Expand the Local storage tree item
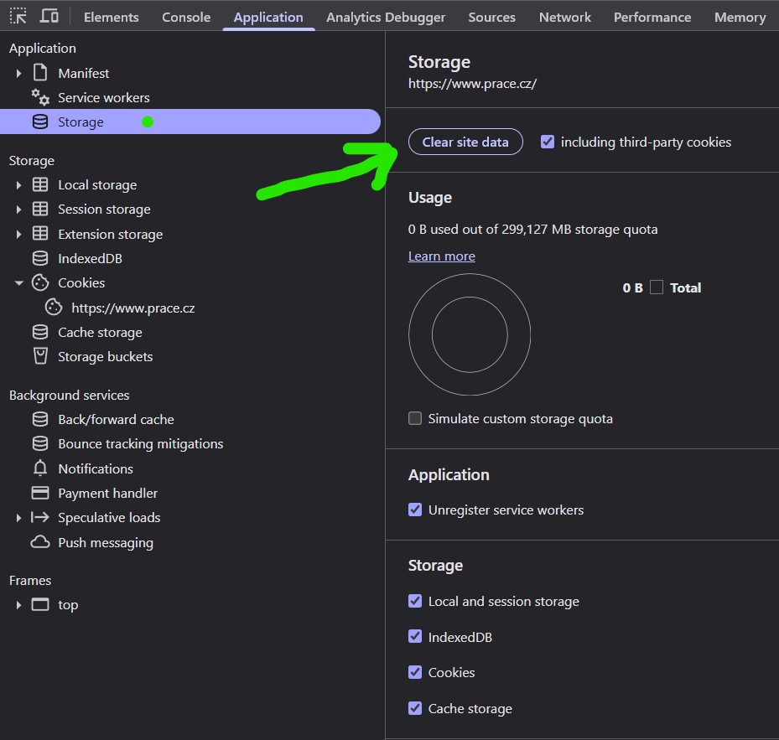The image size is (779, 740). click(18, 184)
